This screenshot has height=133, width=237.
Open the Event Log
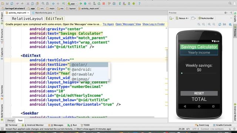pos(202,125)
